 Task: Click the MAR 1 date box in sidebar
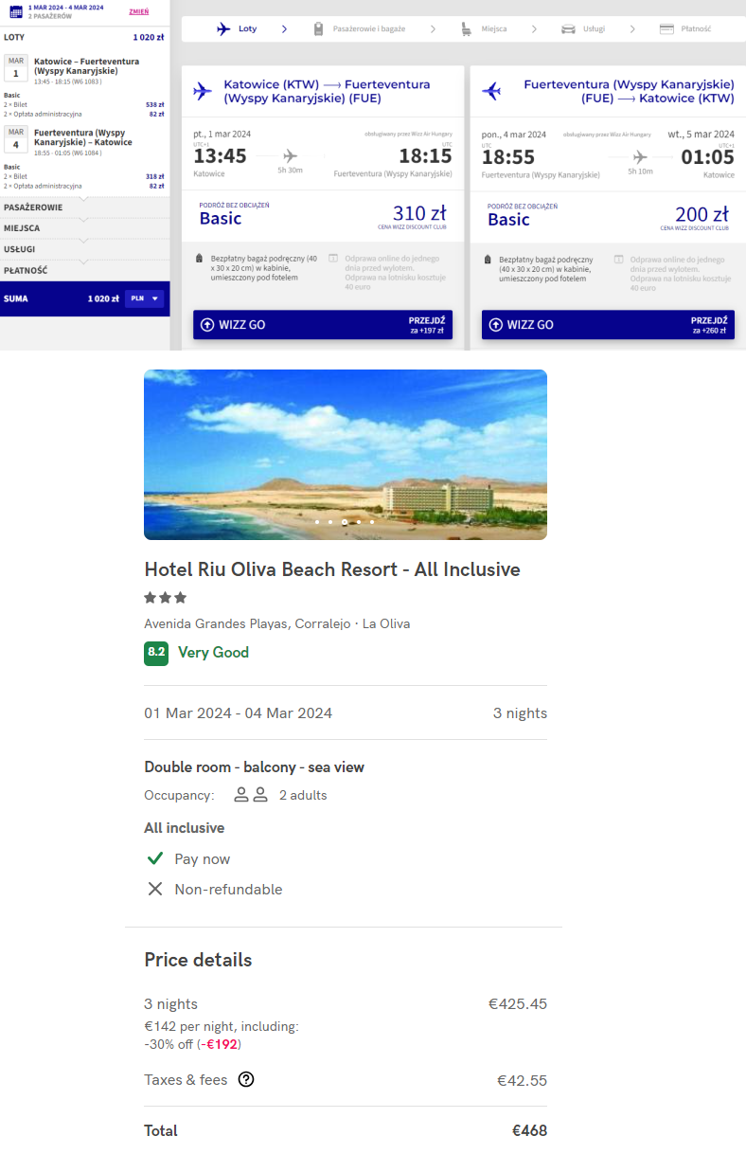pos(15,67)
